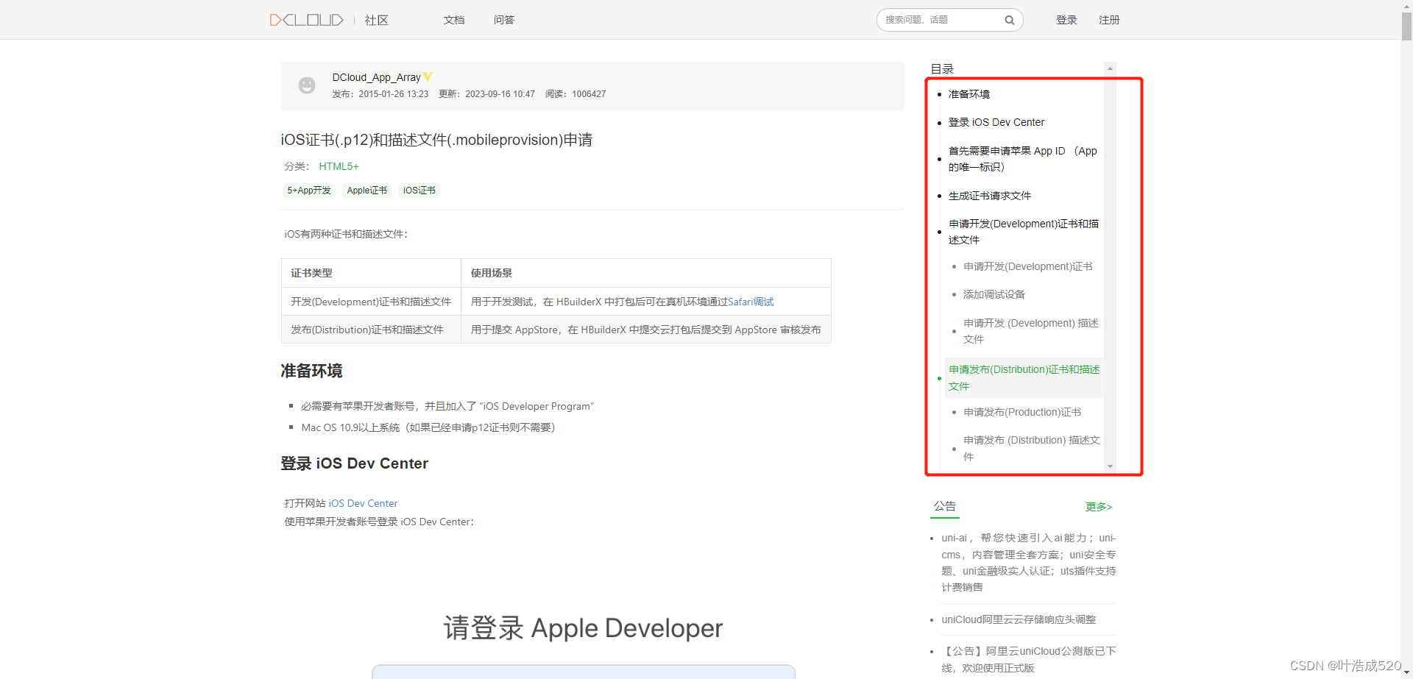1413x679 pixels.
Task: Click the DCloud logo
Action: (x=306, y=20)
